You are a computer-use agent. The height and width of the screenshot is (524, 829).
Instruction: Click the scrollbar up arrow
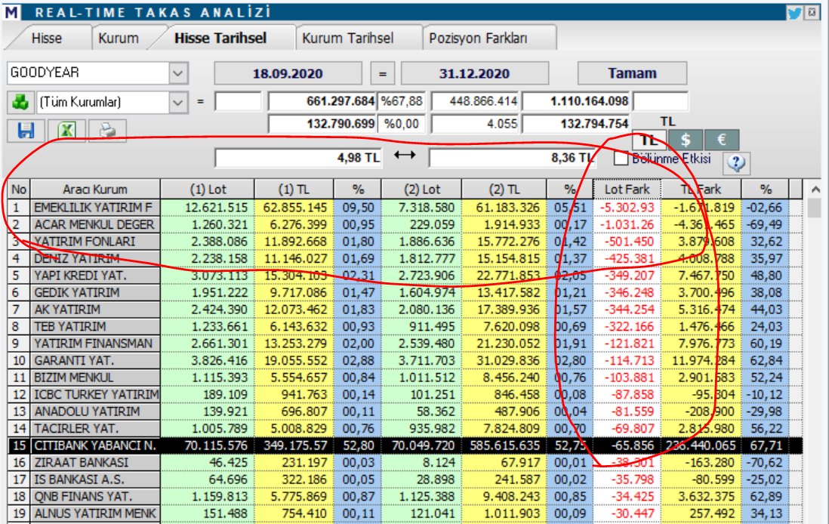[x=815, y=190]
